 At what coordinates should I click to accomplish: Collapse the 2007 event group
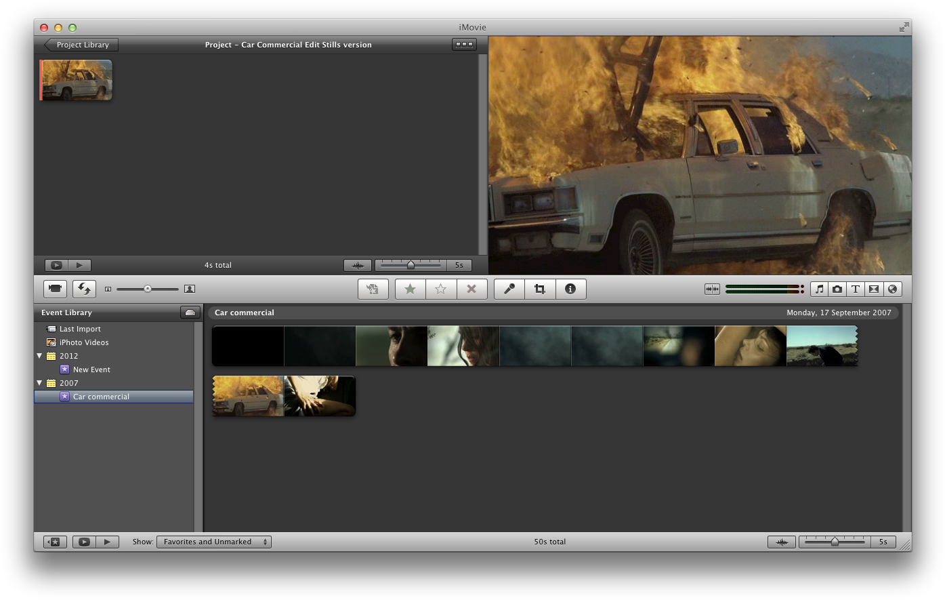pyautogui.click(x=39, y=383)
